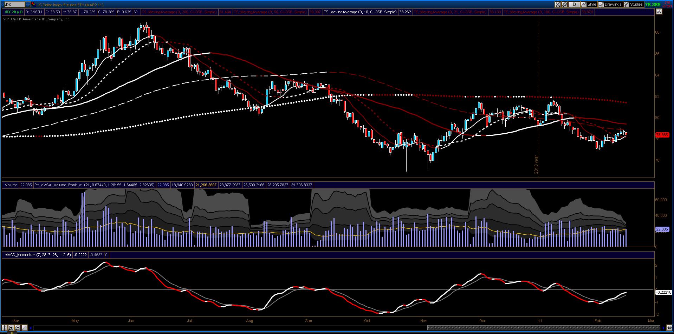Select the MACD_Momentum (7, 28, 7, 28, 112, 5) label
This screenshot has width=674, height=334.
point(38,255)
